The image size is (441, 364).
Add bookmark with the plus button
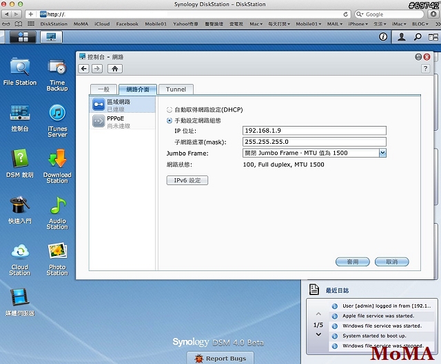pos(30,14)
